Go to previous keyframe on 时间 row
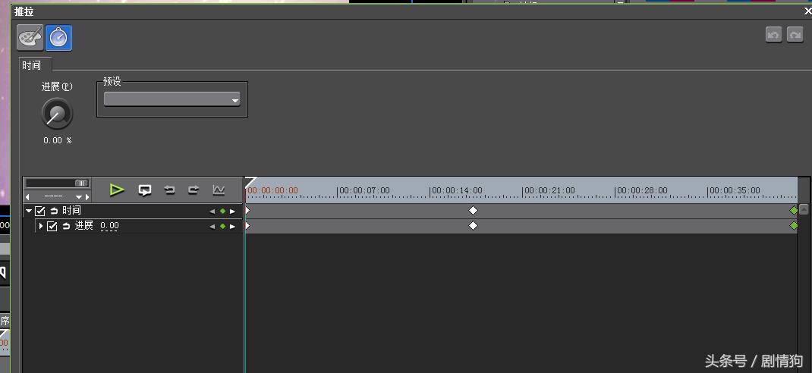 click(212, 211)
